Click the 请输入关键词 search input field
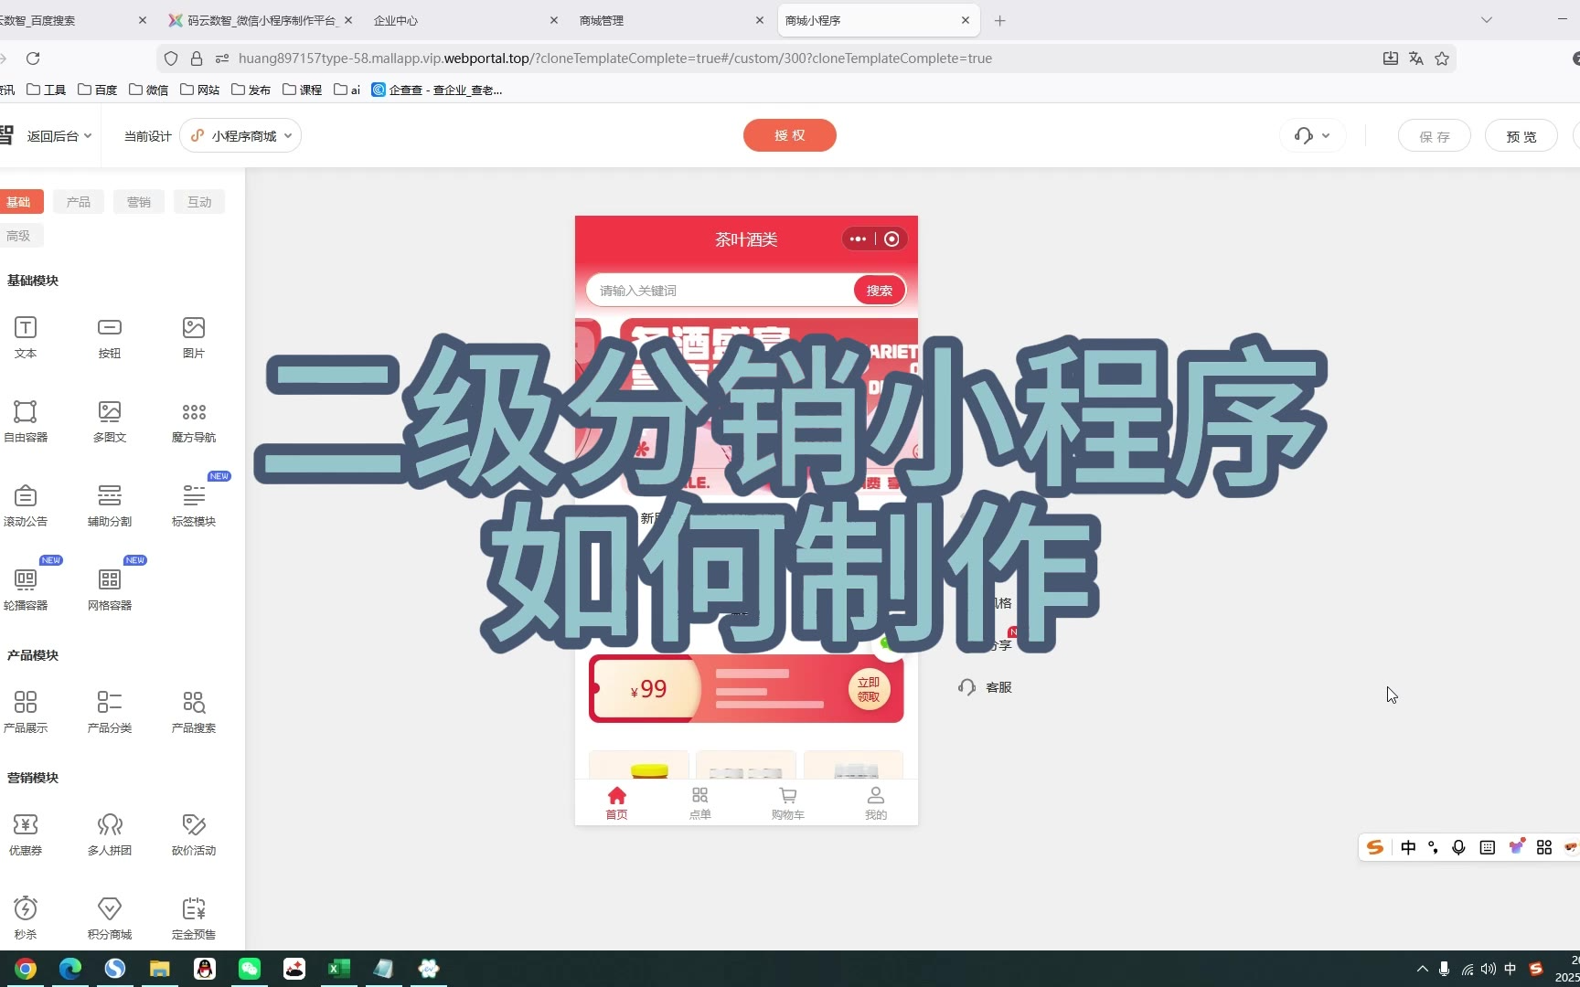1580x987 pixels. click(718, 291)
